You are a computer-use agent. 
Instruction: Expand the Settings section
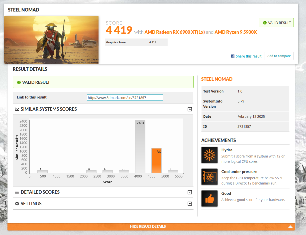(190, 204)
